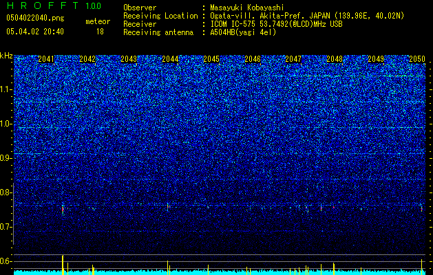This screenshot has height=275, width=433.
Task: Click the 2049 time marker
Action: (376, 59)
